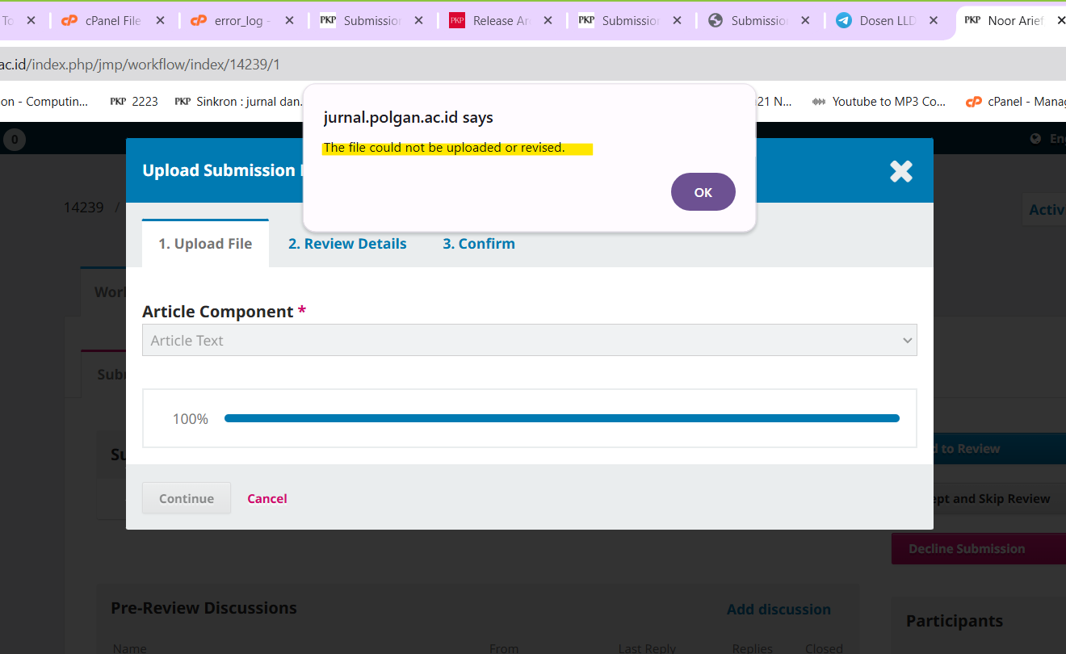
Task: Close the Upload Submission File modal with X
Action: (x=900, y=170)
